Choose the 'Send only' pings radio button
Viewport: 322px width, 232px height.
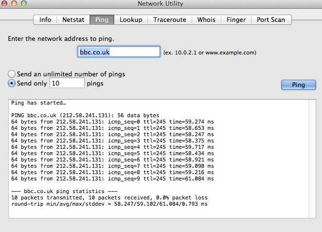[x=12, y=83]
